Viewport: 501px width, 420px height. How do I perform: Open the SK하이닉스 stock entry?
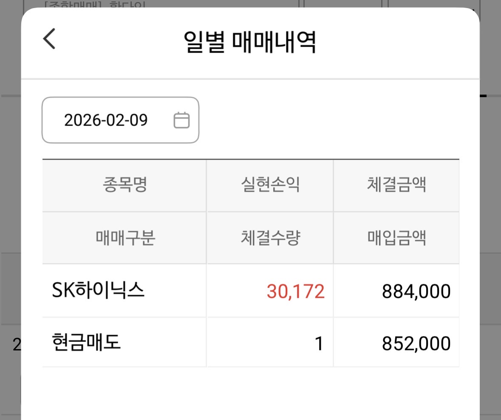(98, 291)
